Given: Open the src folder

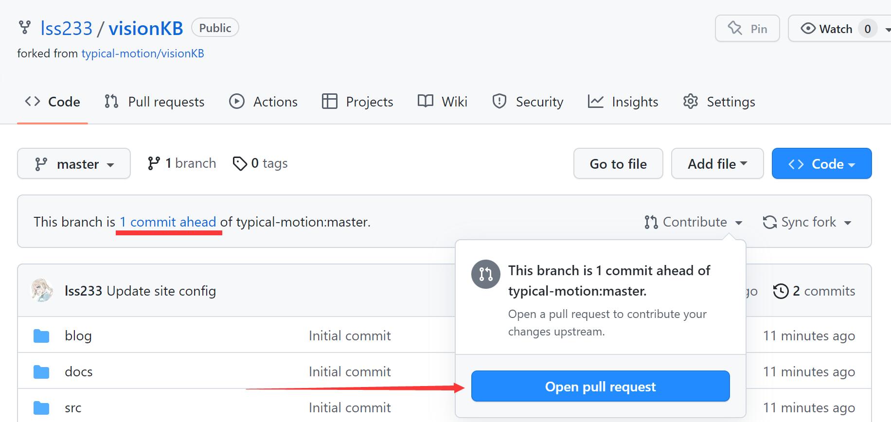Looking at the screenshot, I should [73, 407].
